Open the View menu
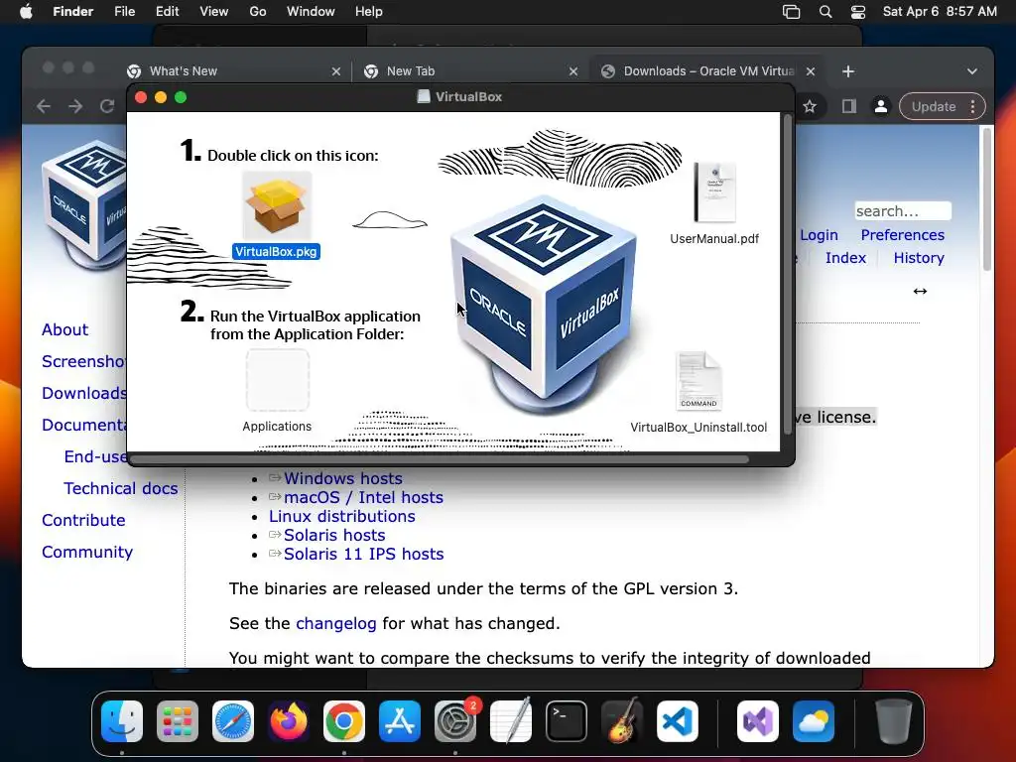The height and width of the screenshot is (762, 1016). pyautogui.click(x=214, y=12)
